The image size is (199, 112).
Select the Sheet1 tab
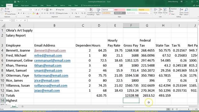14,106
